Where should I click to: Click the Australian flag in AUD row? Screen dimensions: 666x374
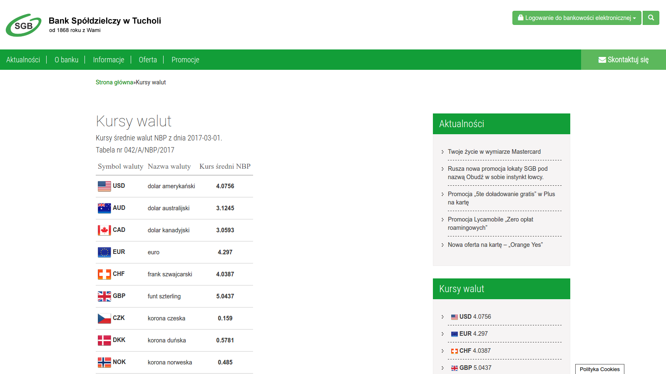(104, 208)
